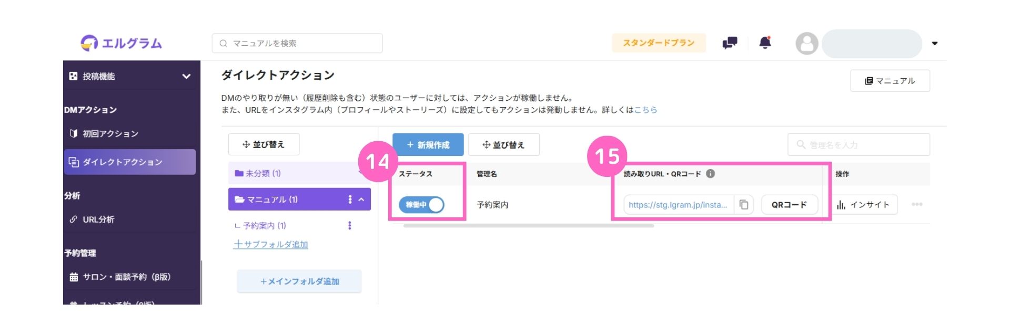Open the notification bell

[765, 43]
